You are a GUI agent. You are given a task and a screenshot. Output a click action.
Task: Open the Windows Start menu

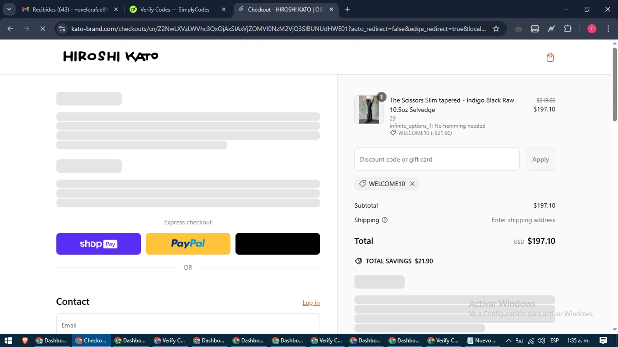click(x=8, y=340)
